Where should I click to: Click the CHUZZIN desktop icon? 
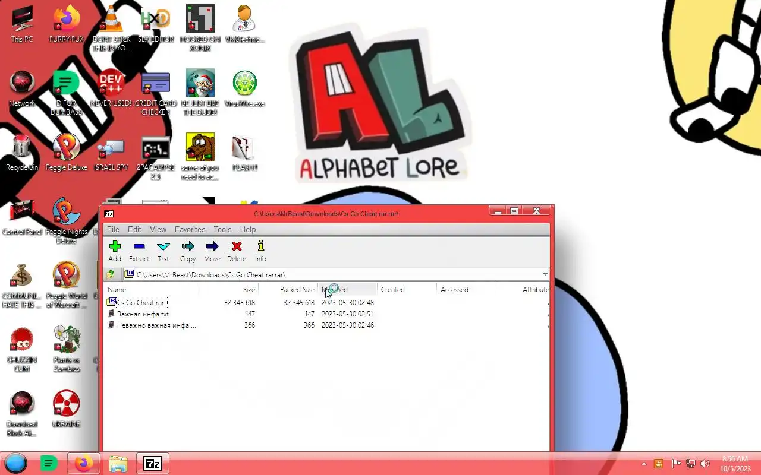pos(22,349)
